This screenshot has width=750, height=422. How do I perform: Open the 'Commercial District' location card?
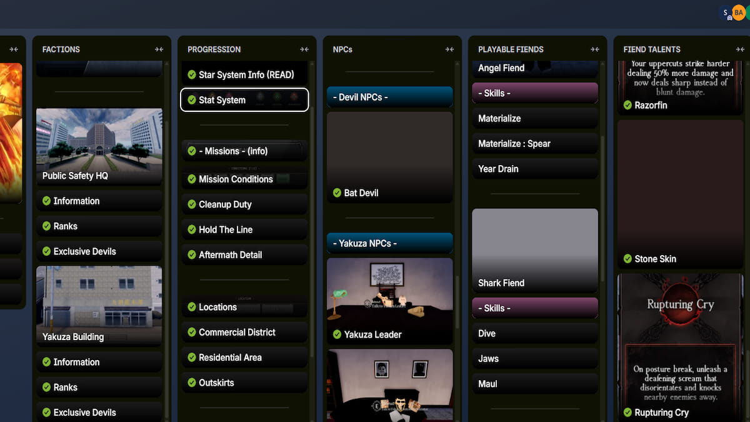point(244,332)
